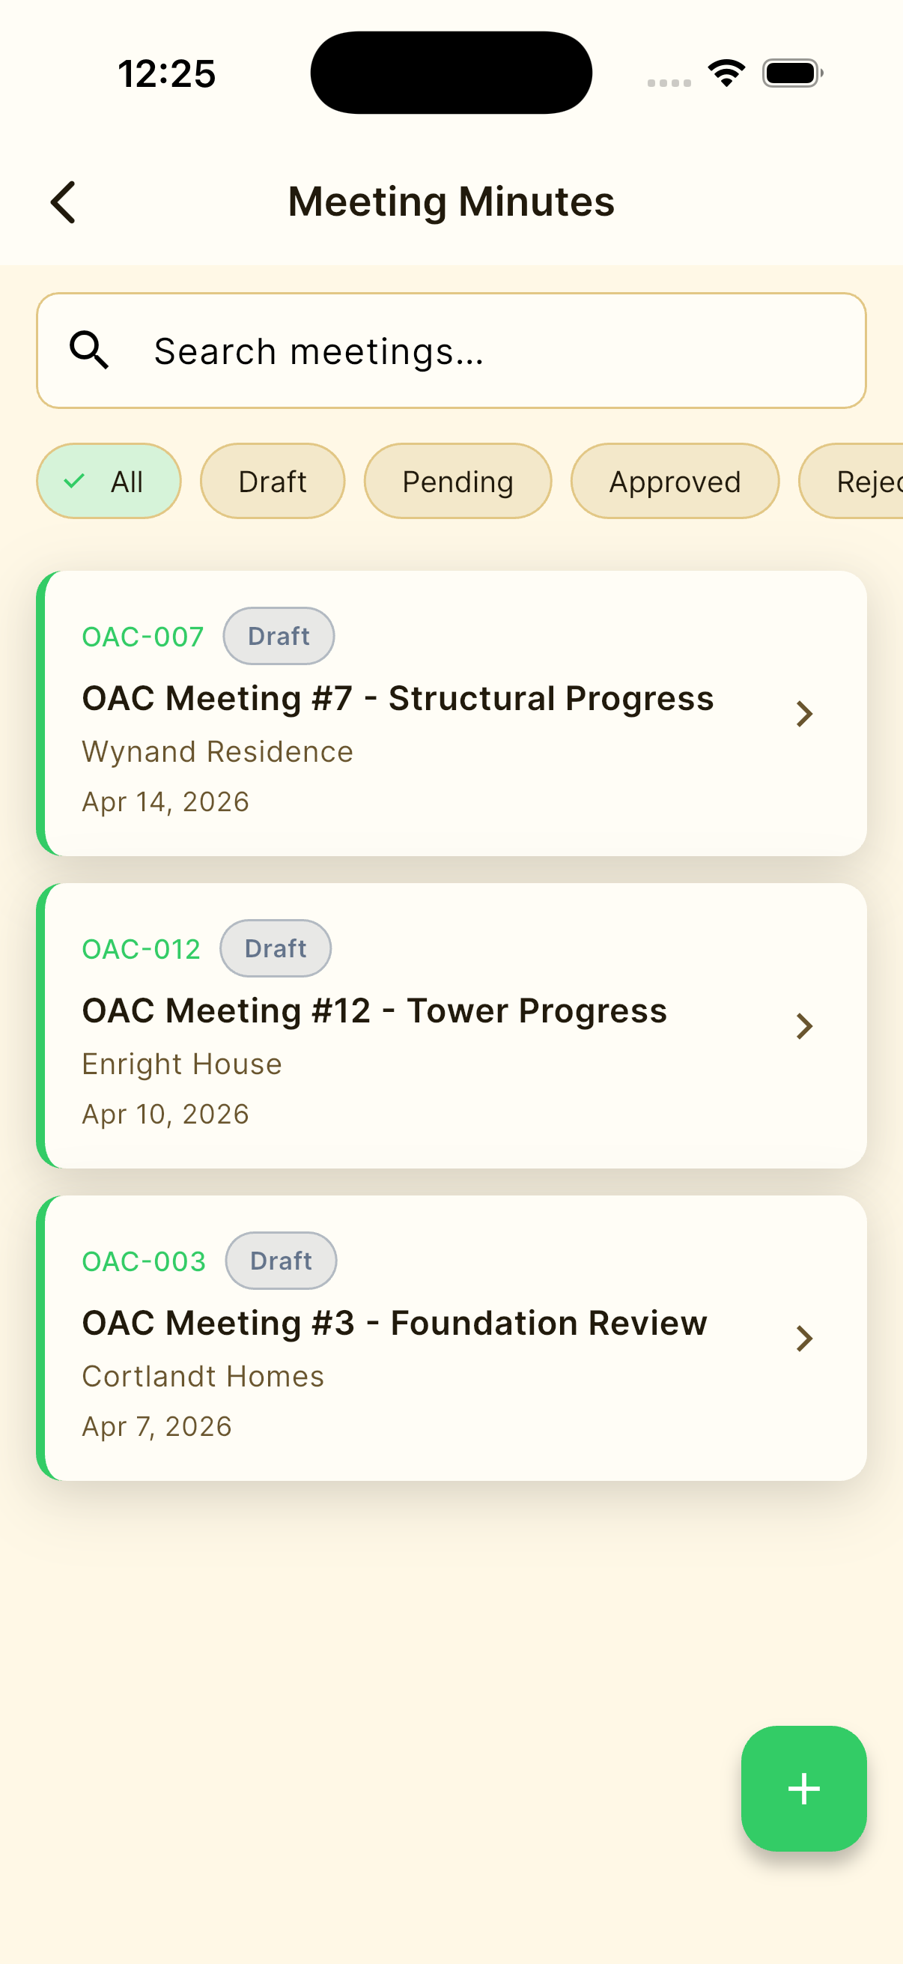
Task: Click the Draft badge on OAC-012
Action: point(275,948)
